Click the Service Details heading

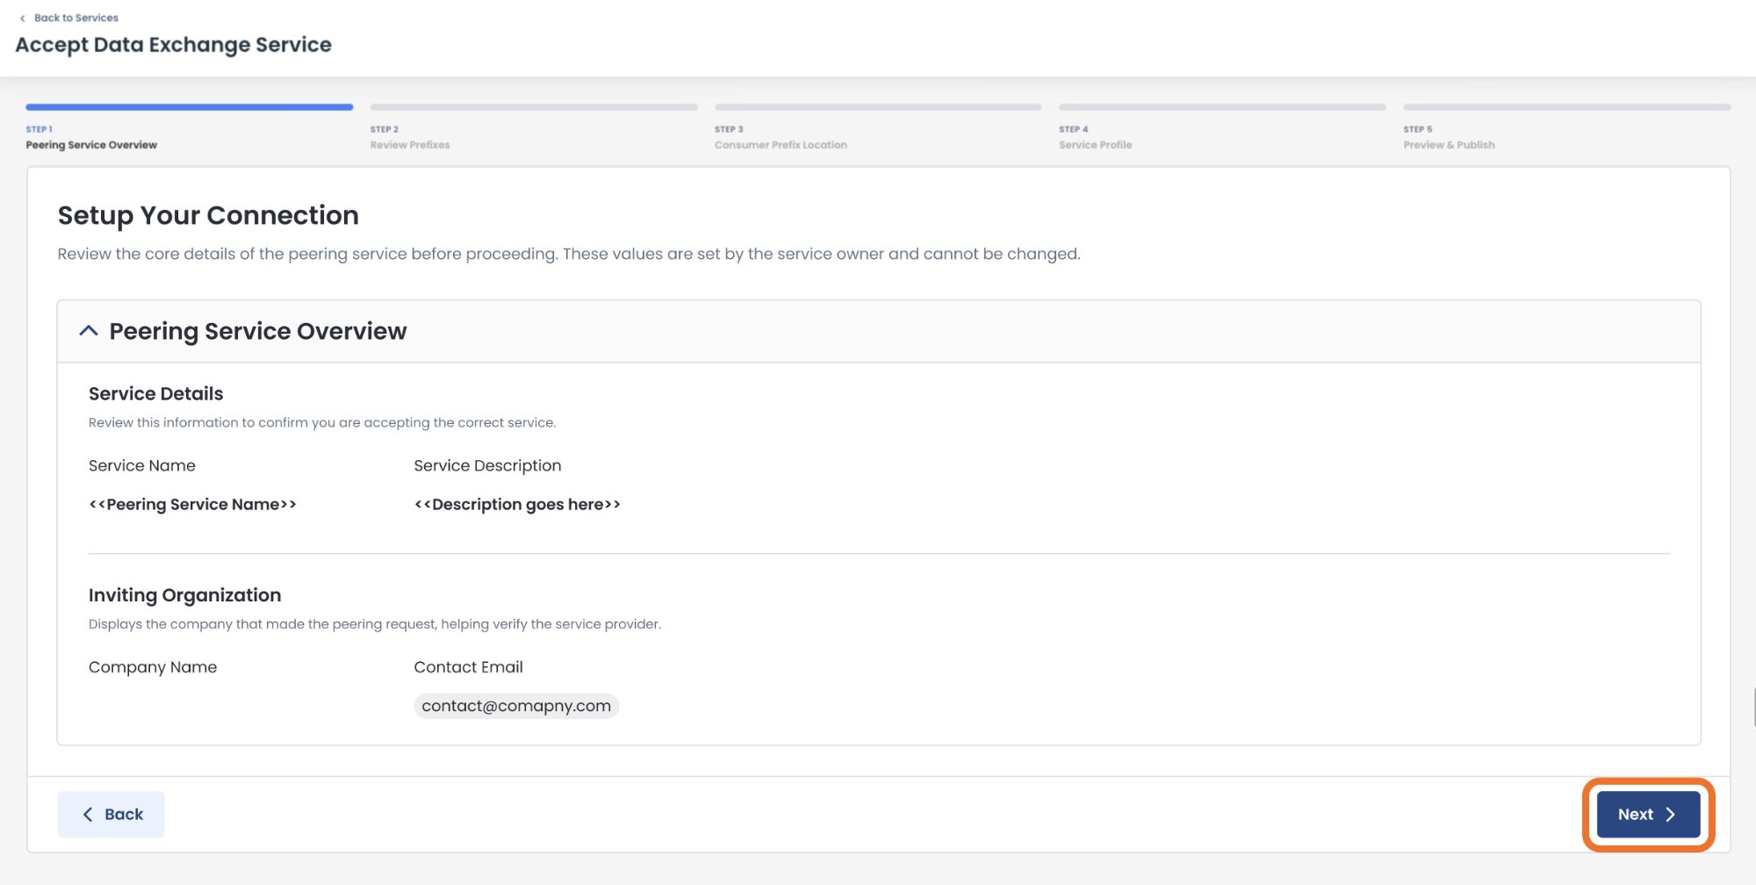coord(156,393)
